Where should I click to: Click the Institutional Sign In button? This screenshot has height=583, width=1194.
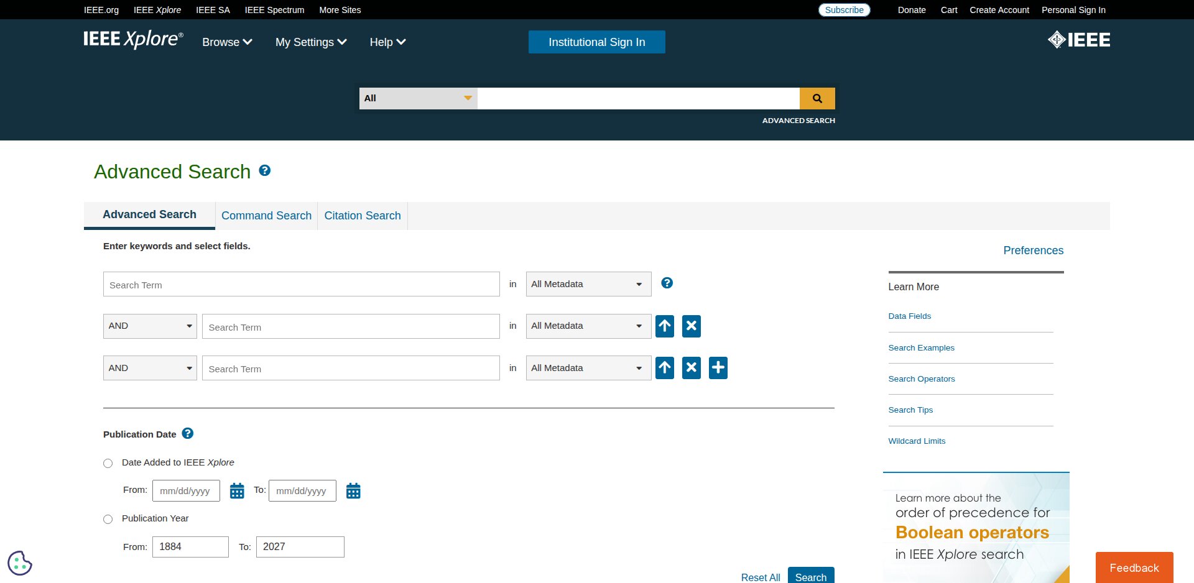click(597, 42)
